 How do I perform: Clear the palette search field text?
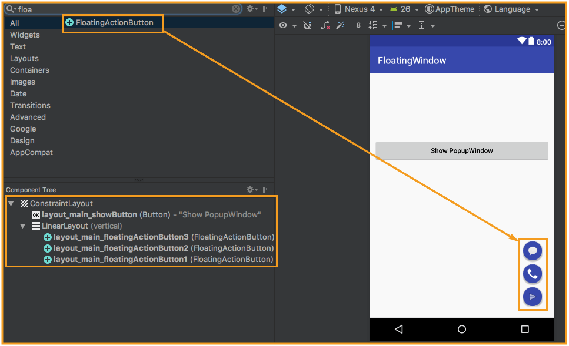pos(236,9)
